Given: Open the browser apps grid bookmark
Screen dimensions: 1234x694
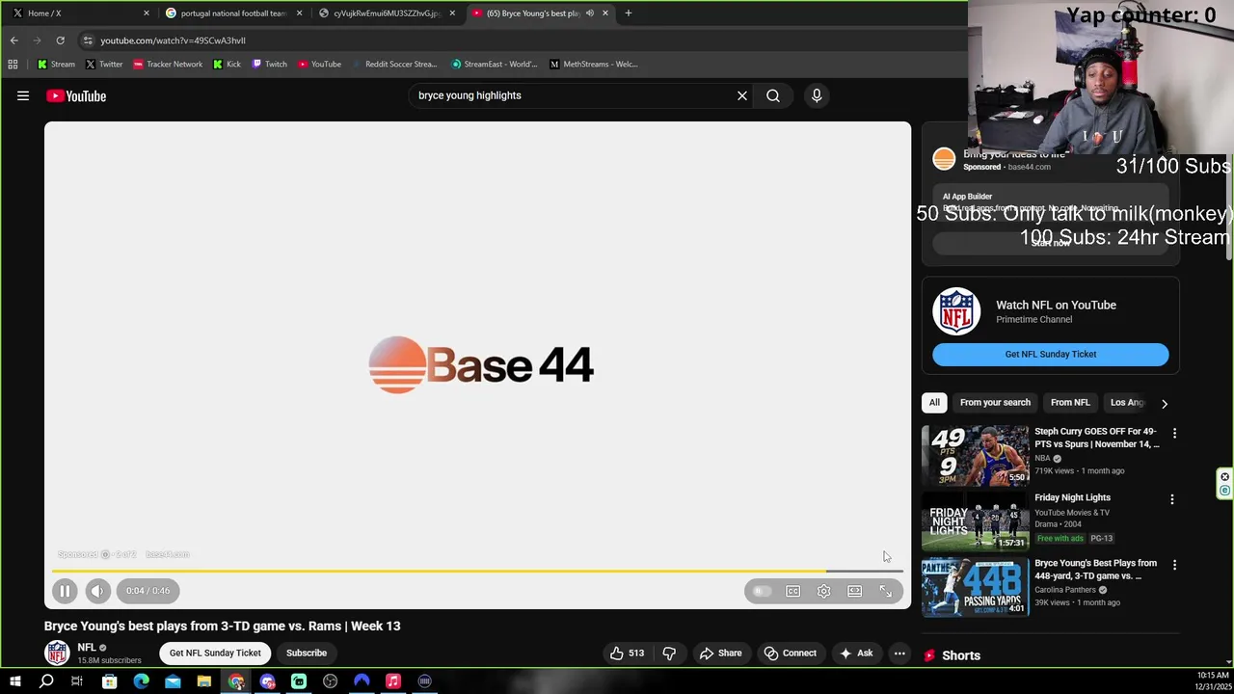Looking at the screenshot, I should (13, 65).
